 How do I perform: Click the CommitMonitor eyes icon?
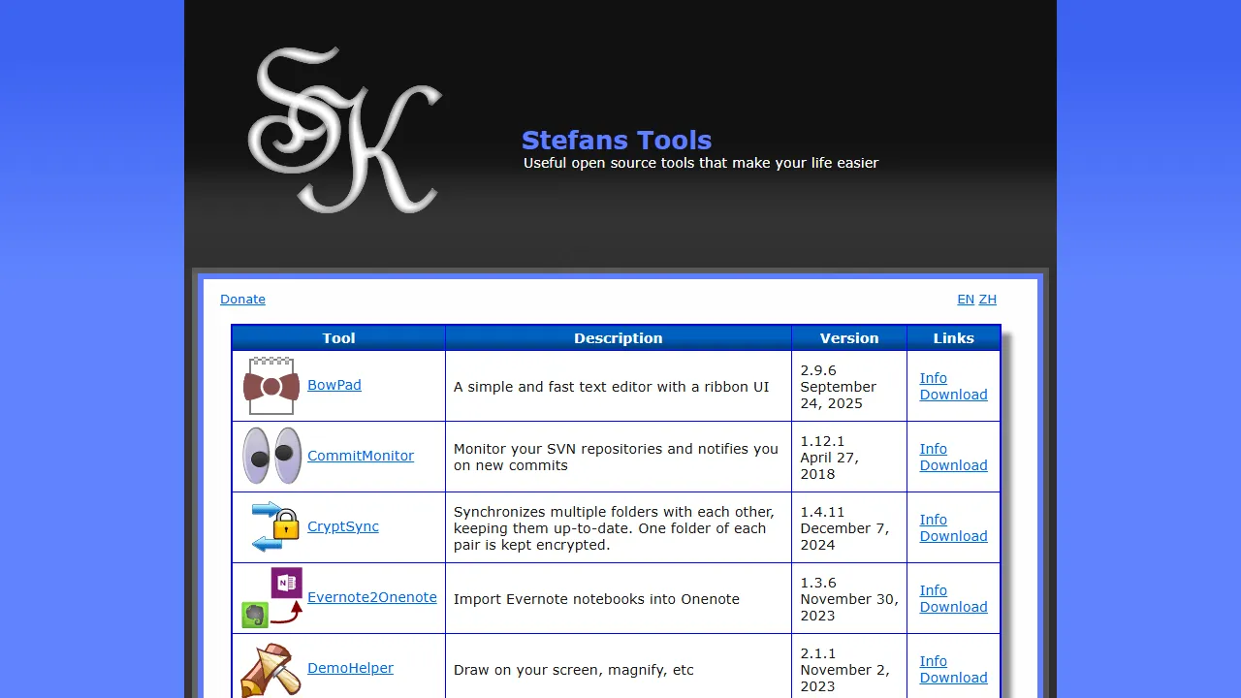pyautogui.click(x=270, y=456)
